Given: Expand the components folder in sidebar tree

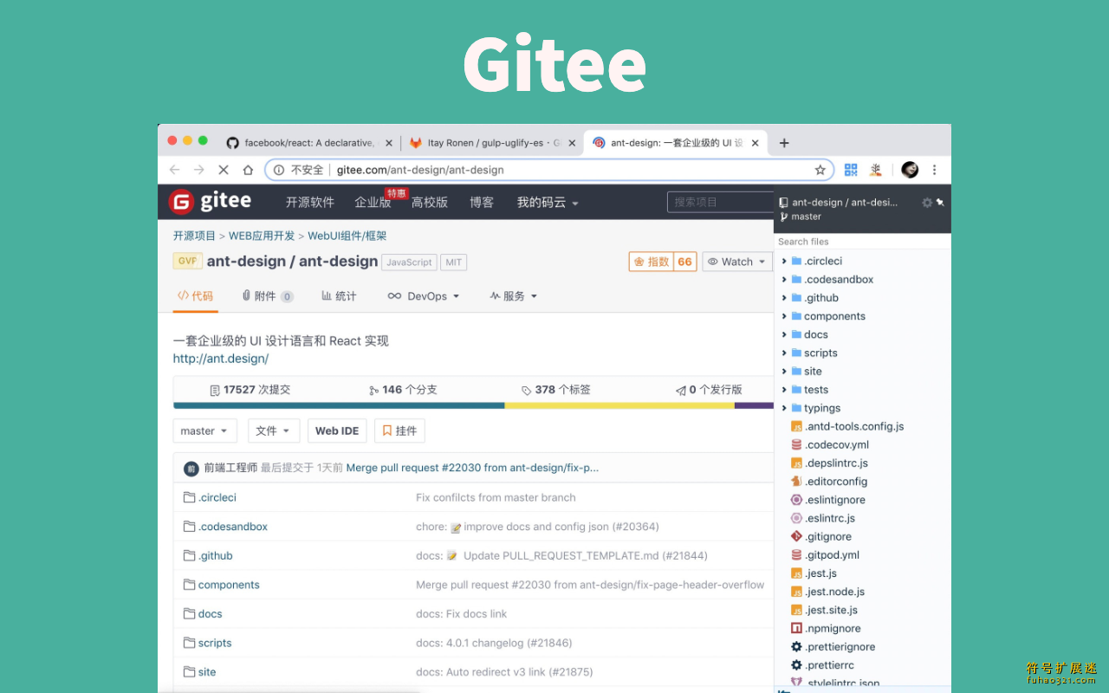Looking at the screenshot, I should tap(784, 316).
